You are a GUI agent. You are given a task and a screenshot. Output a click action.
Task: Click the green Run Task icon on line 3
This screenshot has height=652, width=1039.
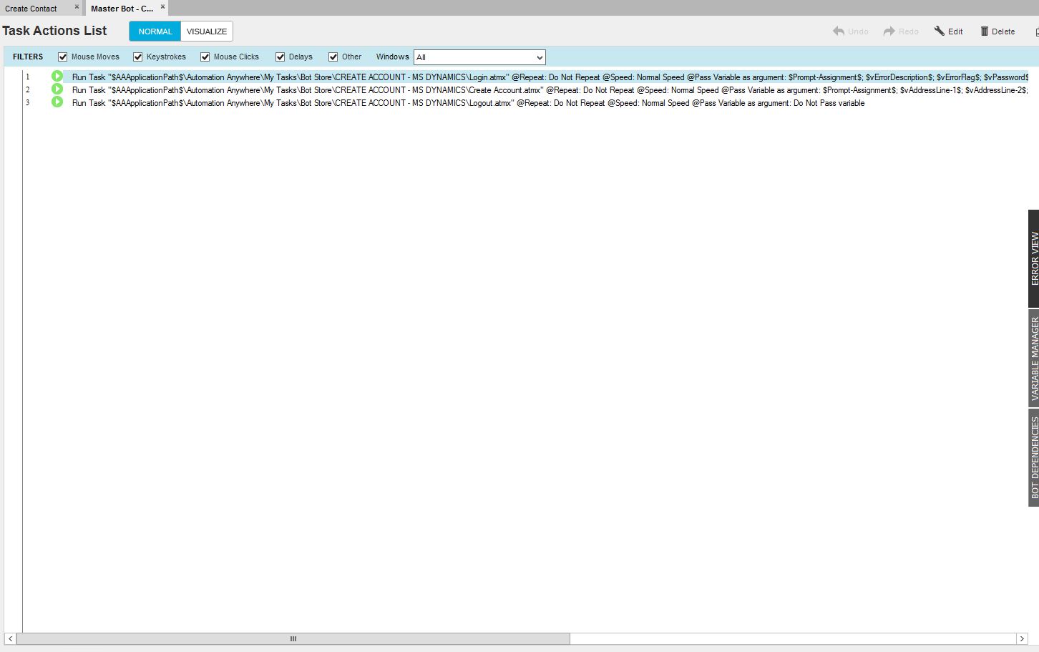(x=57, y=102)
